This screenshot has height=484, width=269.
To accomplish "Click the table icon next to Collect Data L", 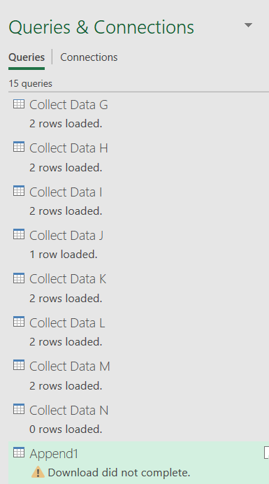I will pyautogui.click(x=18, y=322).
